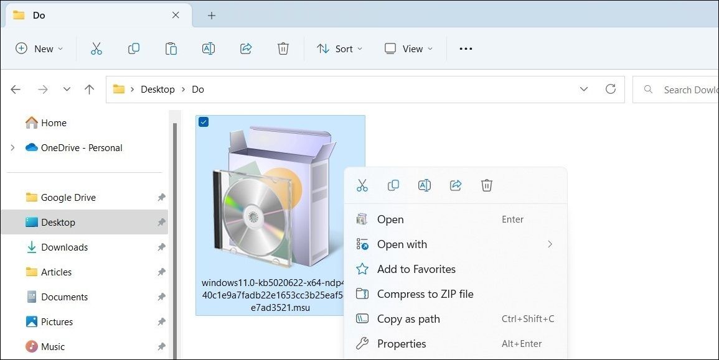
Task: Click the Paste clipboard icon in the toolbar
Action: pyautogui.click(x=171, y=48)
